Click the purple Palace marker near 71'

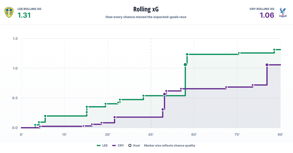226,87
